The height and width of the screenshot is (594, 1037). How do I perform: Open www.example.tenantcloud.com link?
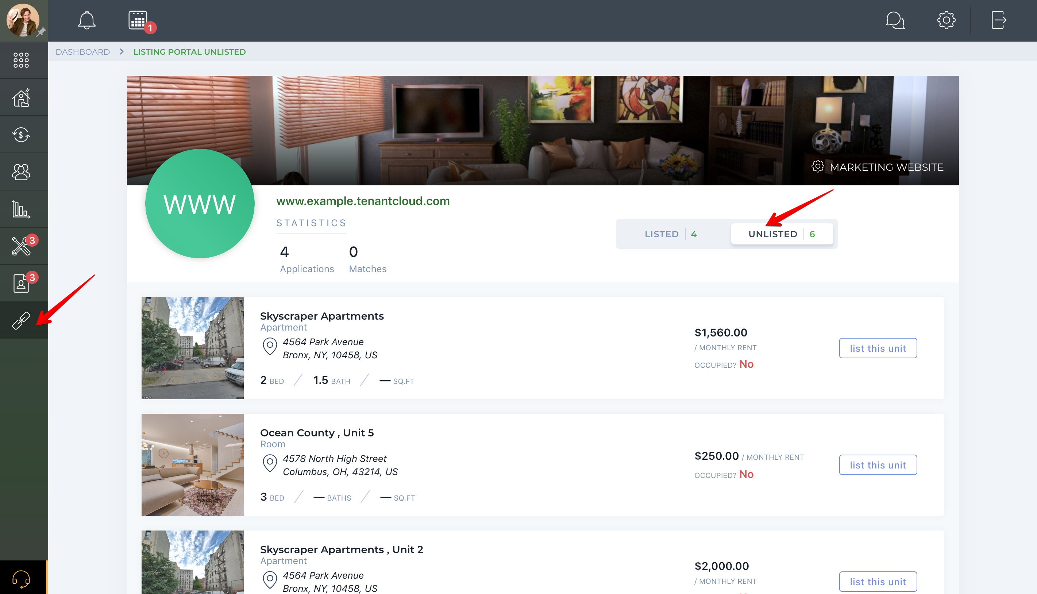tap(363, 201)
